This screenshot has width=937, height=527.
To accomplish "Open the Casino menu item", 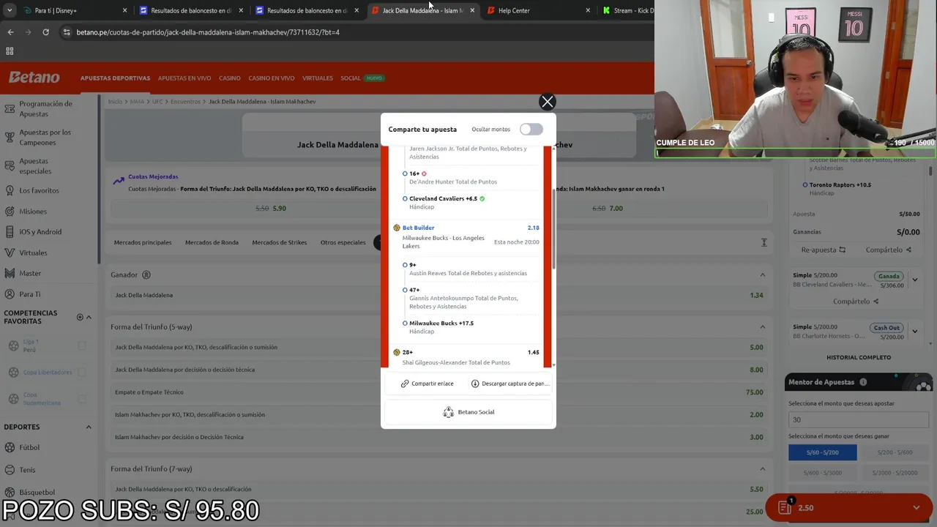I will 230,78.
